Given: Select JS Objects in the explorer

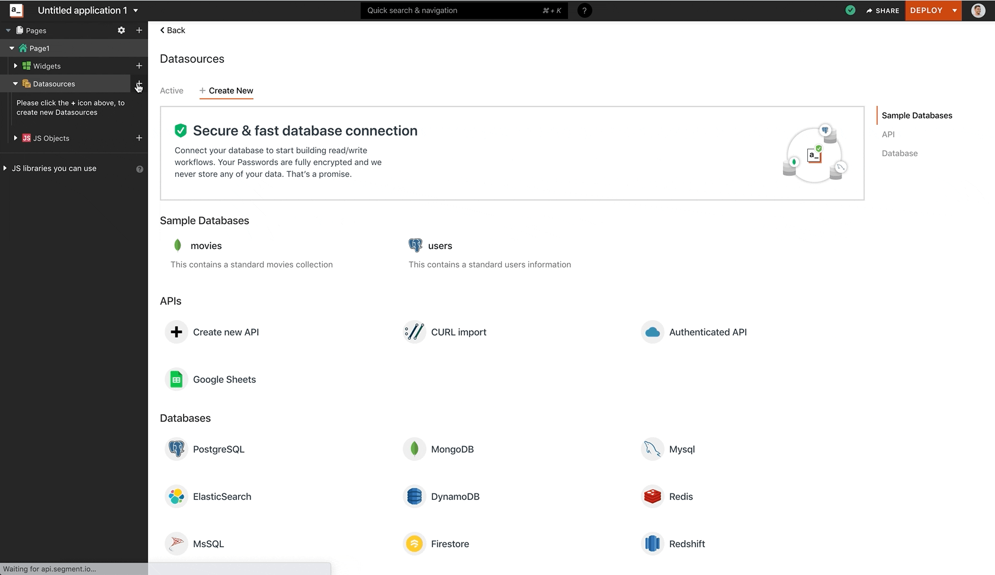Looking at the screenshot, I should 51,138.
